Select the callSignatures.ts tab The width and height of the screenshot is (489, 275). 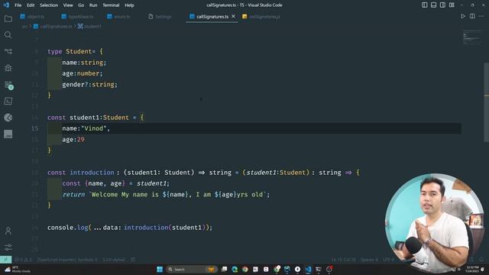point(212,17)
